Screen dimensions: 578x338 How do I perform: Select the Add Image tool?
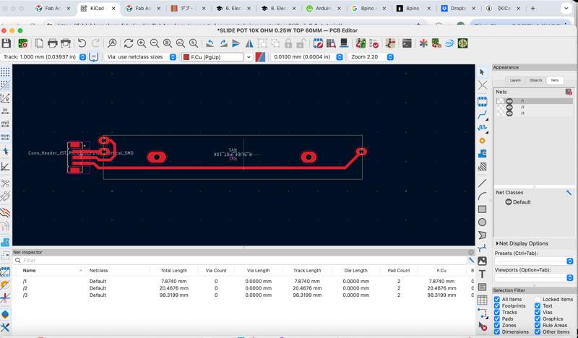pos(482,261)
